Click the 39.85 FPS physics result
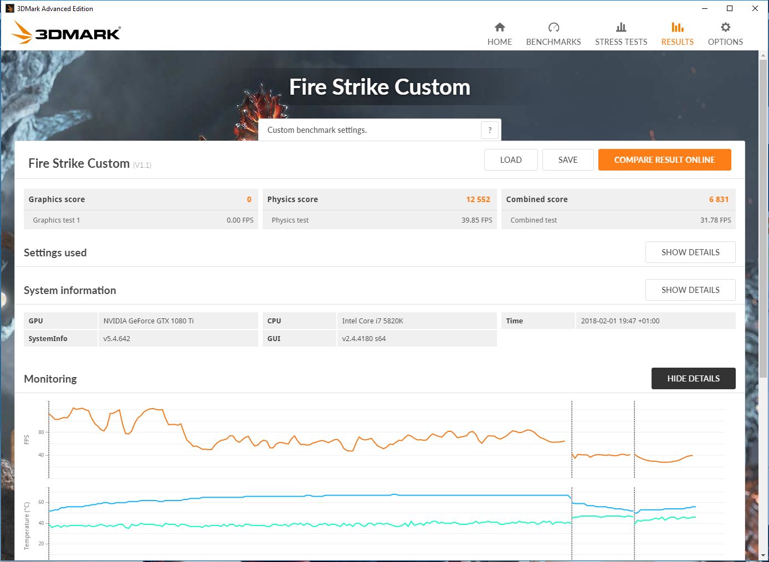 (476, 220)
